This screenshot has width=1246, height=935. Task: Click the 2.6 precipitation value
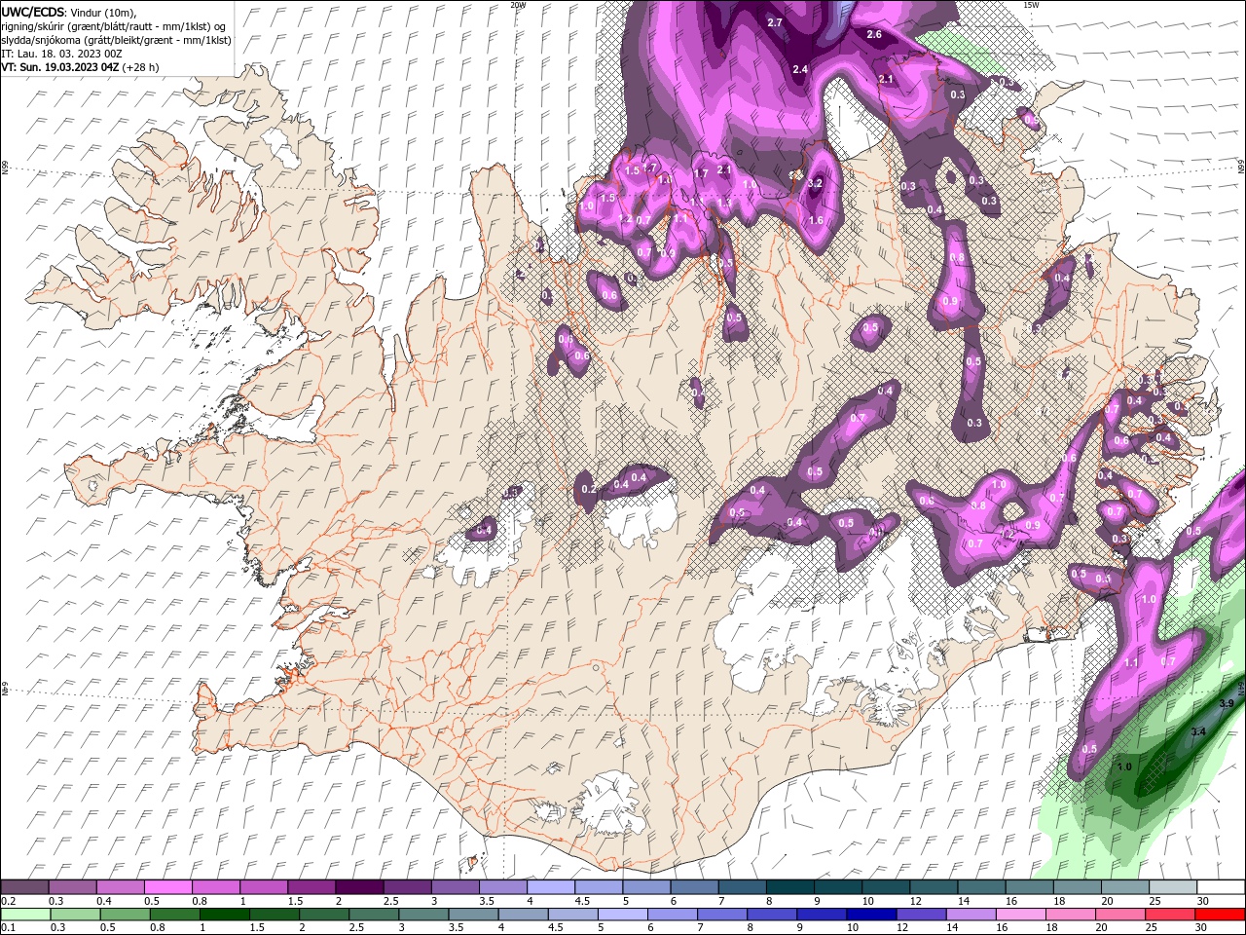tap(873, 34)
